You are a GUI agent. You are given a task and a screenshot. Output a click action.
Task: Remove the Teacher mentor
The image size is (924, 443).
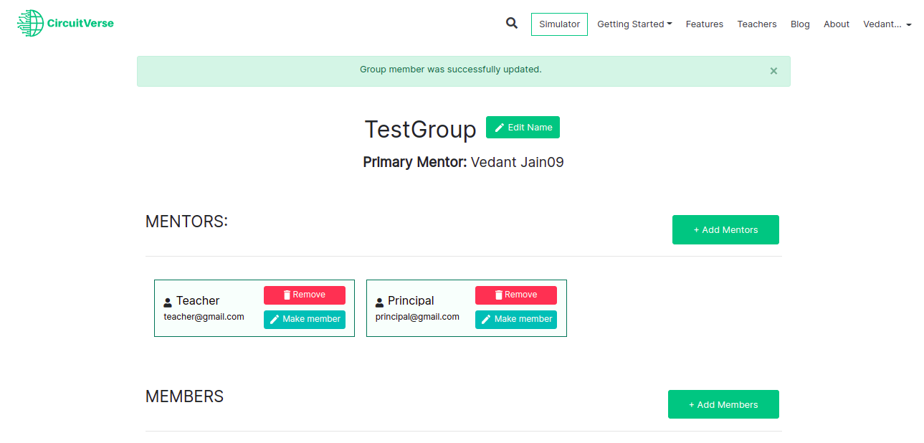pos(304,295)
